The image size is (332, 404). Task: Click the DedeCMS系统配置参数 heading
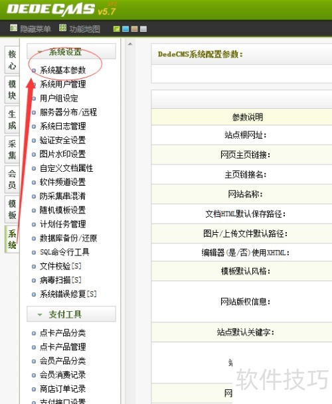(200, 54)
